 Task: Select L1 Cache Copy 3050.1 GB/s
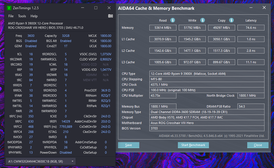(x=222, y=39)
